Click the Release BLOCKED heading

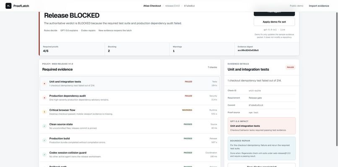click(72, 15)
